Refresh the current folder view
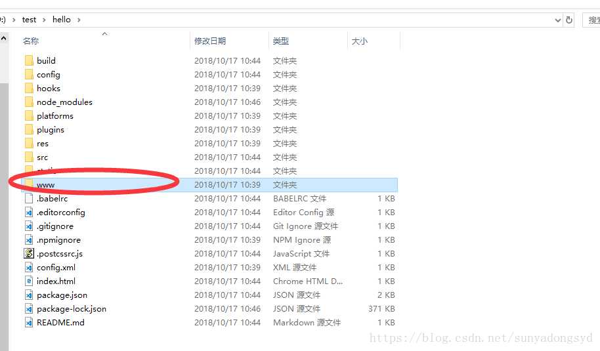The image size is (600, 351). (569, 20)
